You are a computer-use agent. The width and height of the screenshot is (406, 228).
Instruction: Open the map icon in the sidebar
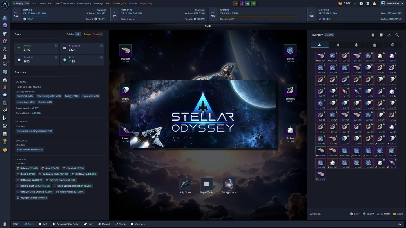point(5,72)
